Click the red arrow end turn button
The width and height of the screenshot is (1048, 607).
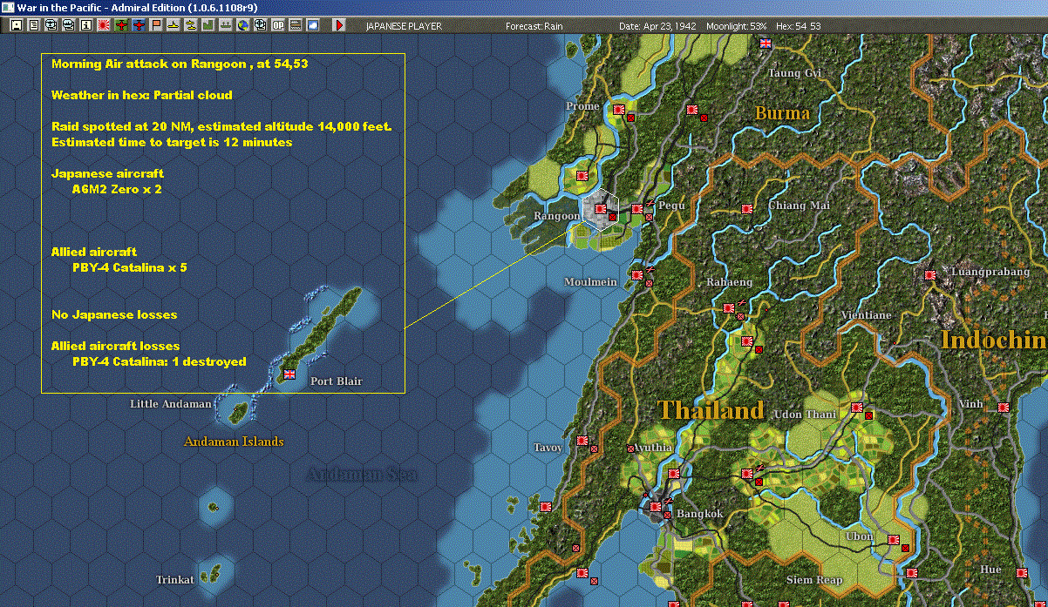pos(339,25)
